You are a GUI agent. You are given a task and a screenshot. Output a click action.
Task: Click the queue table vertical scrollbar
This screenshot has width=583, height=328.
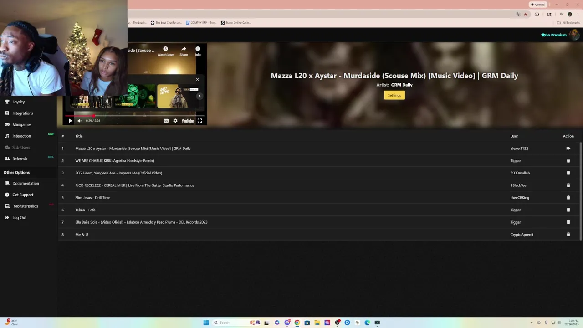pyautogui.click(x=581, y=190)
